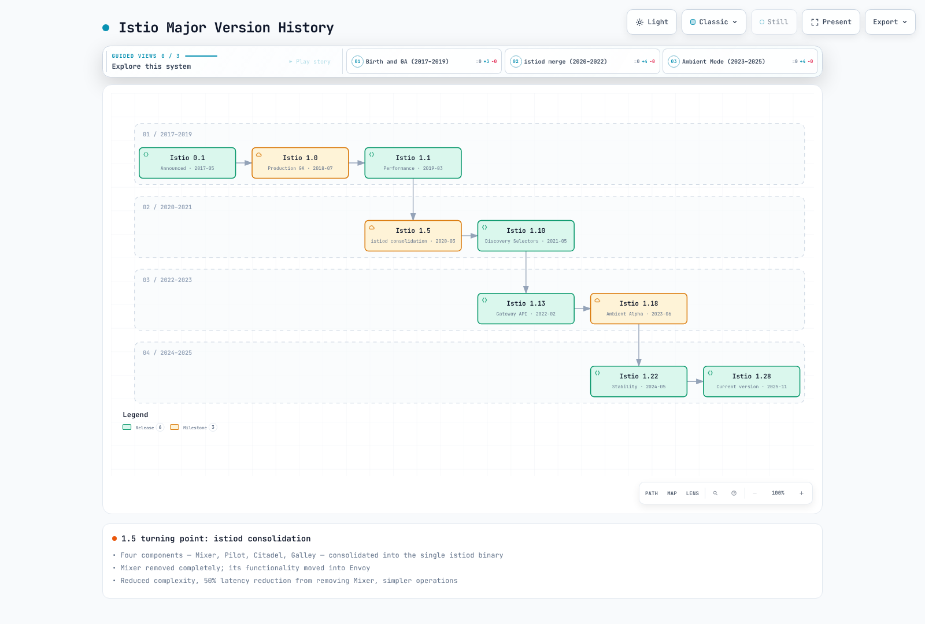925x624 pixels.
Task: Select the Istio 1.5 istiod consolidation node
Action: [413, 236]
